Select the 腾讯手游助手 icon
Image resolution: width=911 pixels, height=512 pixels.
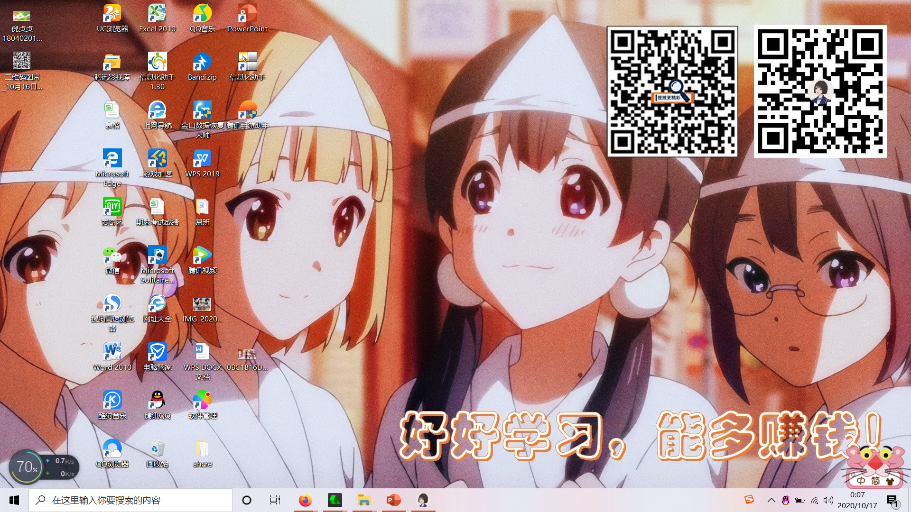tap(247, 115)
